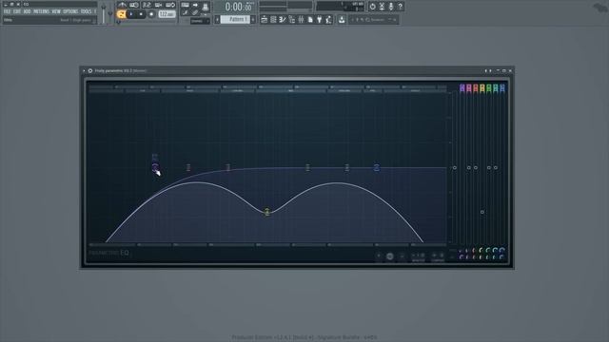Select yellow band 4 node at curve dip

tap(266, 212)
